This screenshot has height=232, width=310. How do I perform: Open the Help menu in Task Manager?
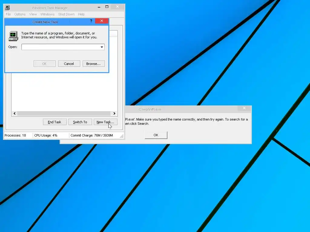coord(81,14)
